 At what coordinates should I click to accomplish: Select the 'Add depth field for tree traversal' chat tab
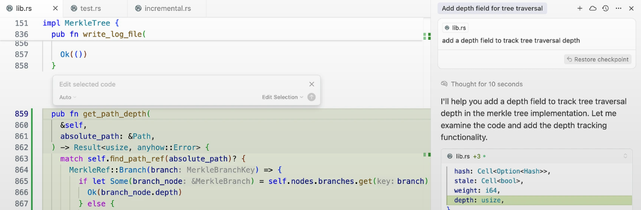click(492, 8)
